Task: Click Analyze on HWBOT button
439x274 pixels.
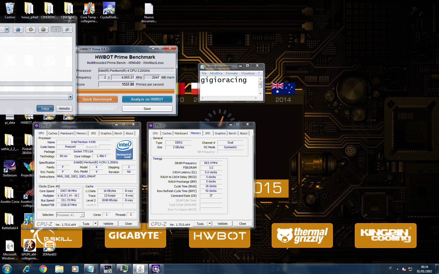Action: [x=147, y=99]
